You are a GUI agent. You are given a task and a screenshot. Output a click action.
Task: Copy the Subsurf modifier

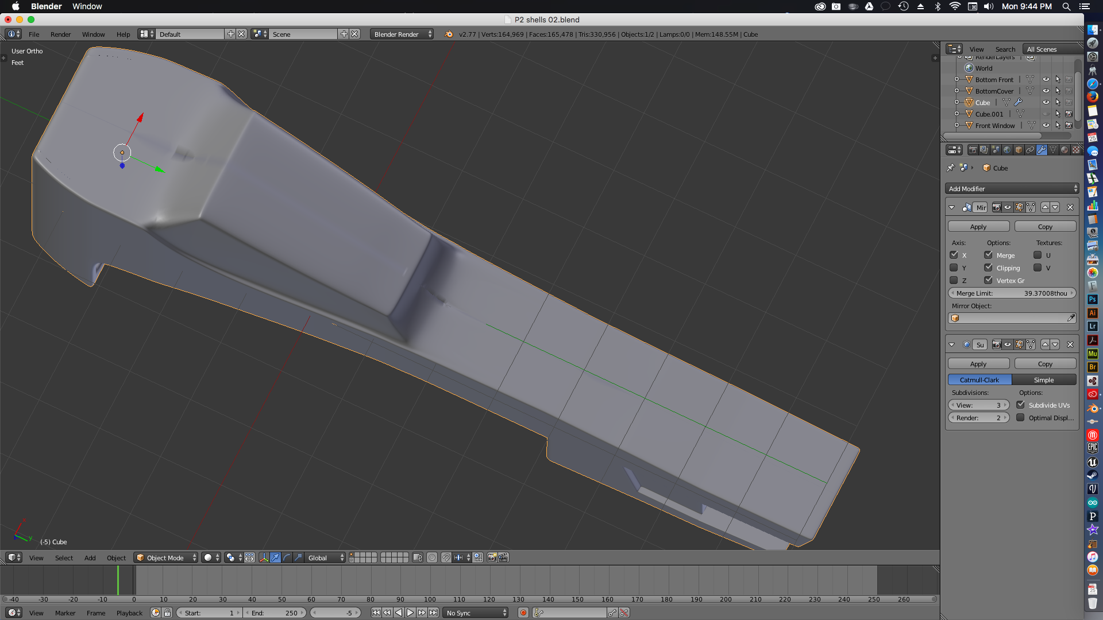pyautogui.click(x=1045, y=363)
